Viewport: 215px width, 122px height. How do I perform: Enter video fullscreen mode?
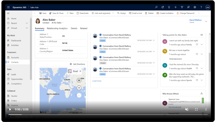coord(196,109)
